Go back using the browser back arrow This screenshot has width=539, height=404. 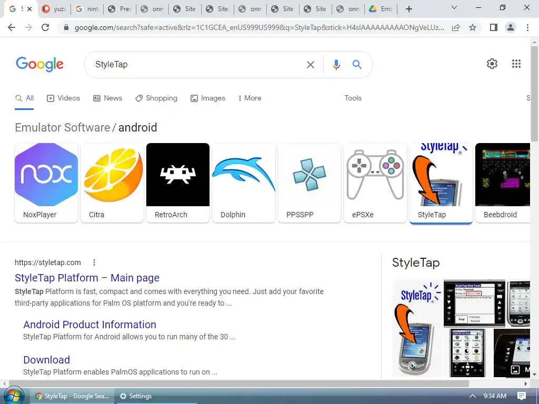coord(12,27)
